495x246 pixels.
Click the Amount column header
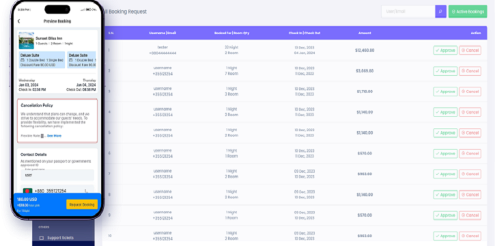365,33
